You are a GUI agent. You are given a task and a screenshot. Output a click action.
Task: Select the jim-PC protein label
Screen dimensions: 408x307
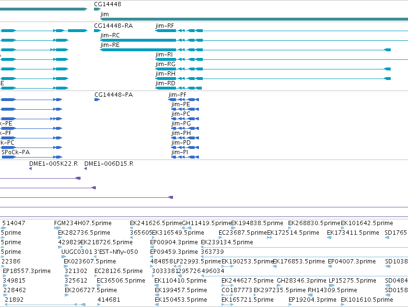[x=181, y=114]
